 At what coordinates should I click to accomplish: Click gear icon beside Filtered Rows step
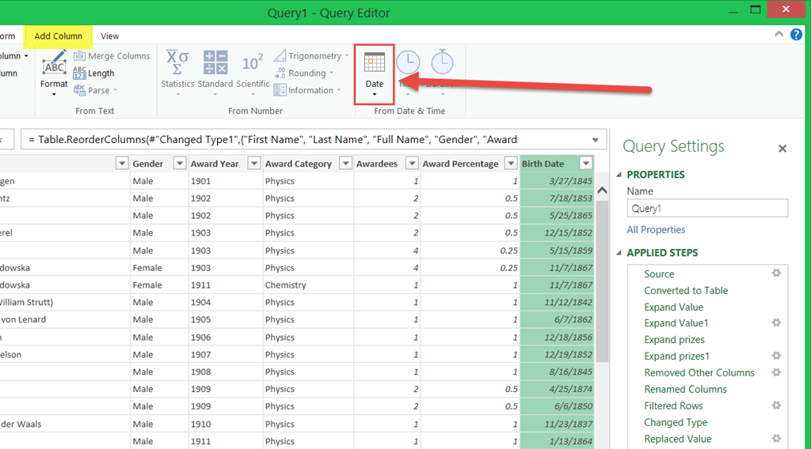point(776,406)
